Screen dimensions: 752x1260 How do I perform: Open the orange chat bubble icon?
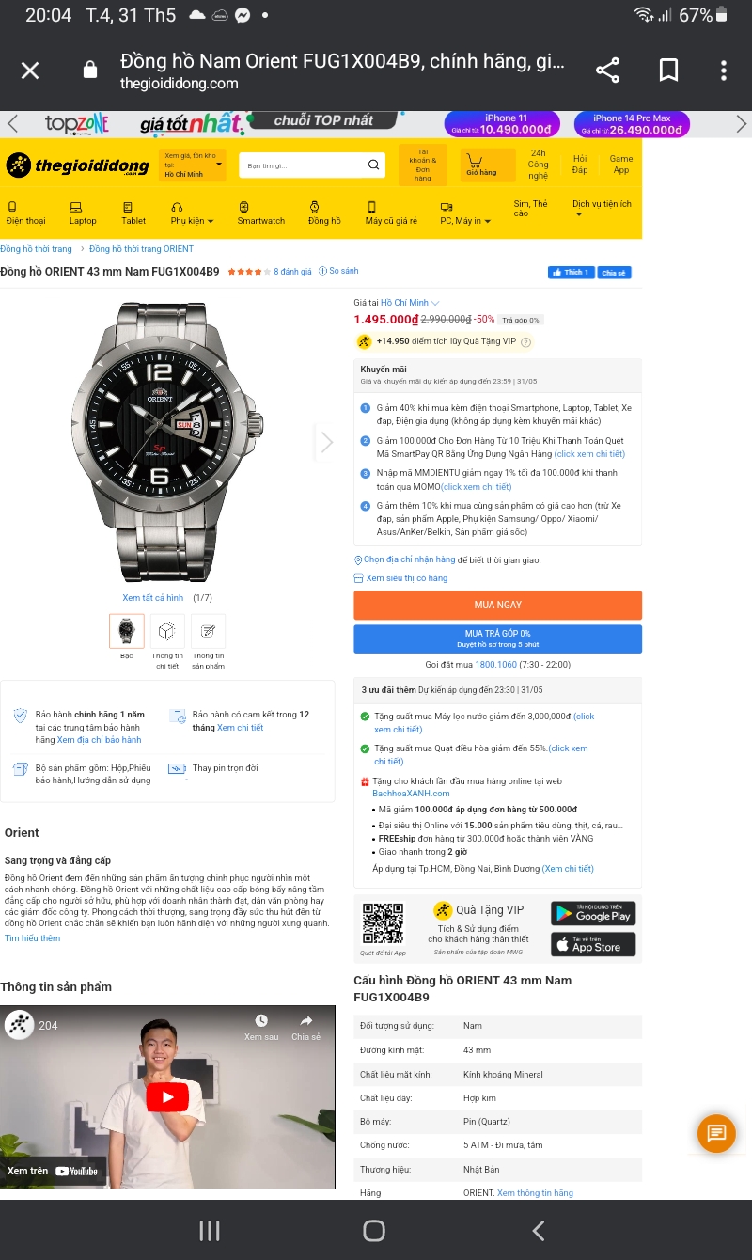point(716,1132)
